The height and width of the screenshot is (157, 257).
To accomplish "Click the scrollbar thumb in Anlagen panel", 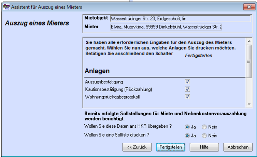I will (x=249, y=61).
